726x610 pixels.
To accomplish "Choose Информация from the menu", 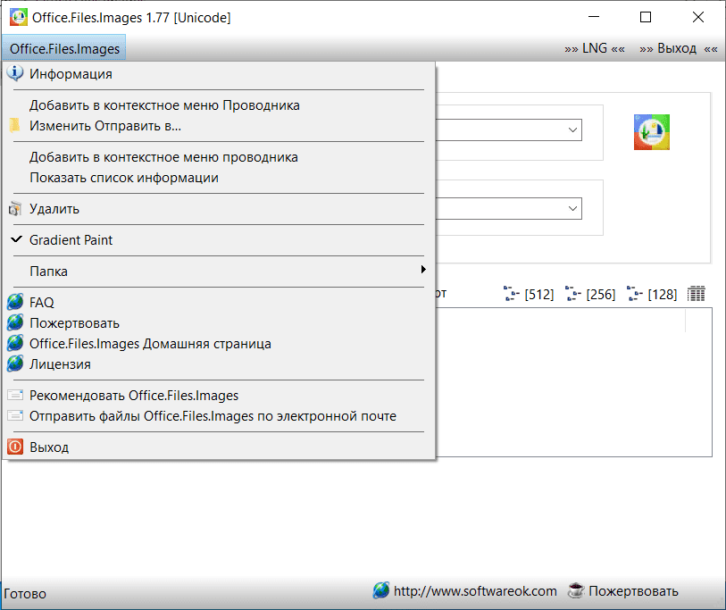I will click(219, 73).
